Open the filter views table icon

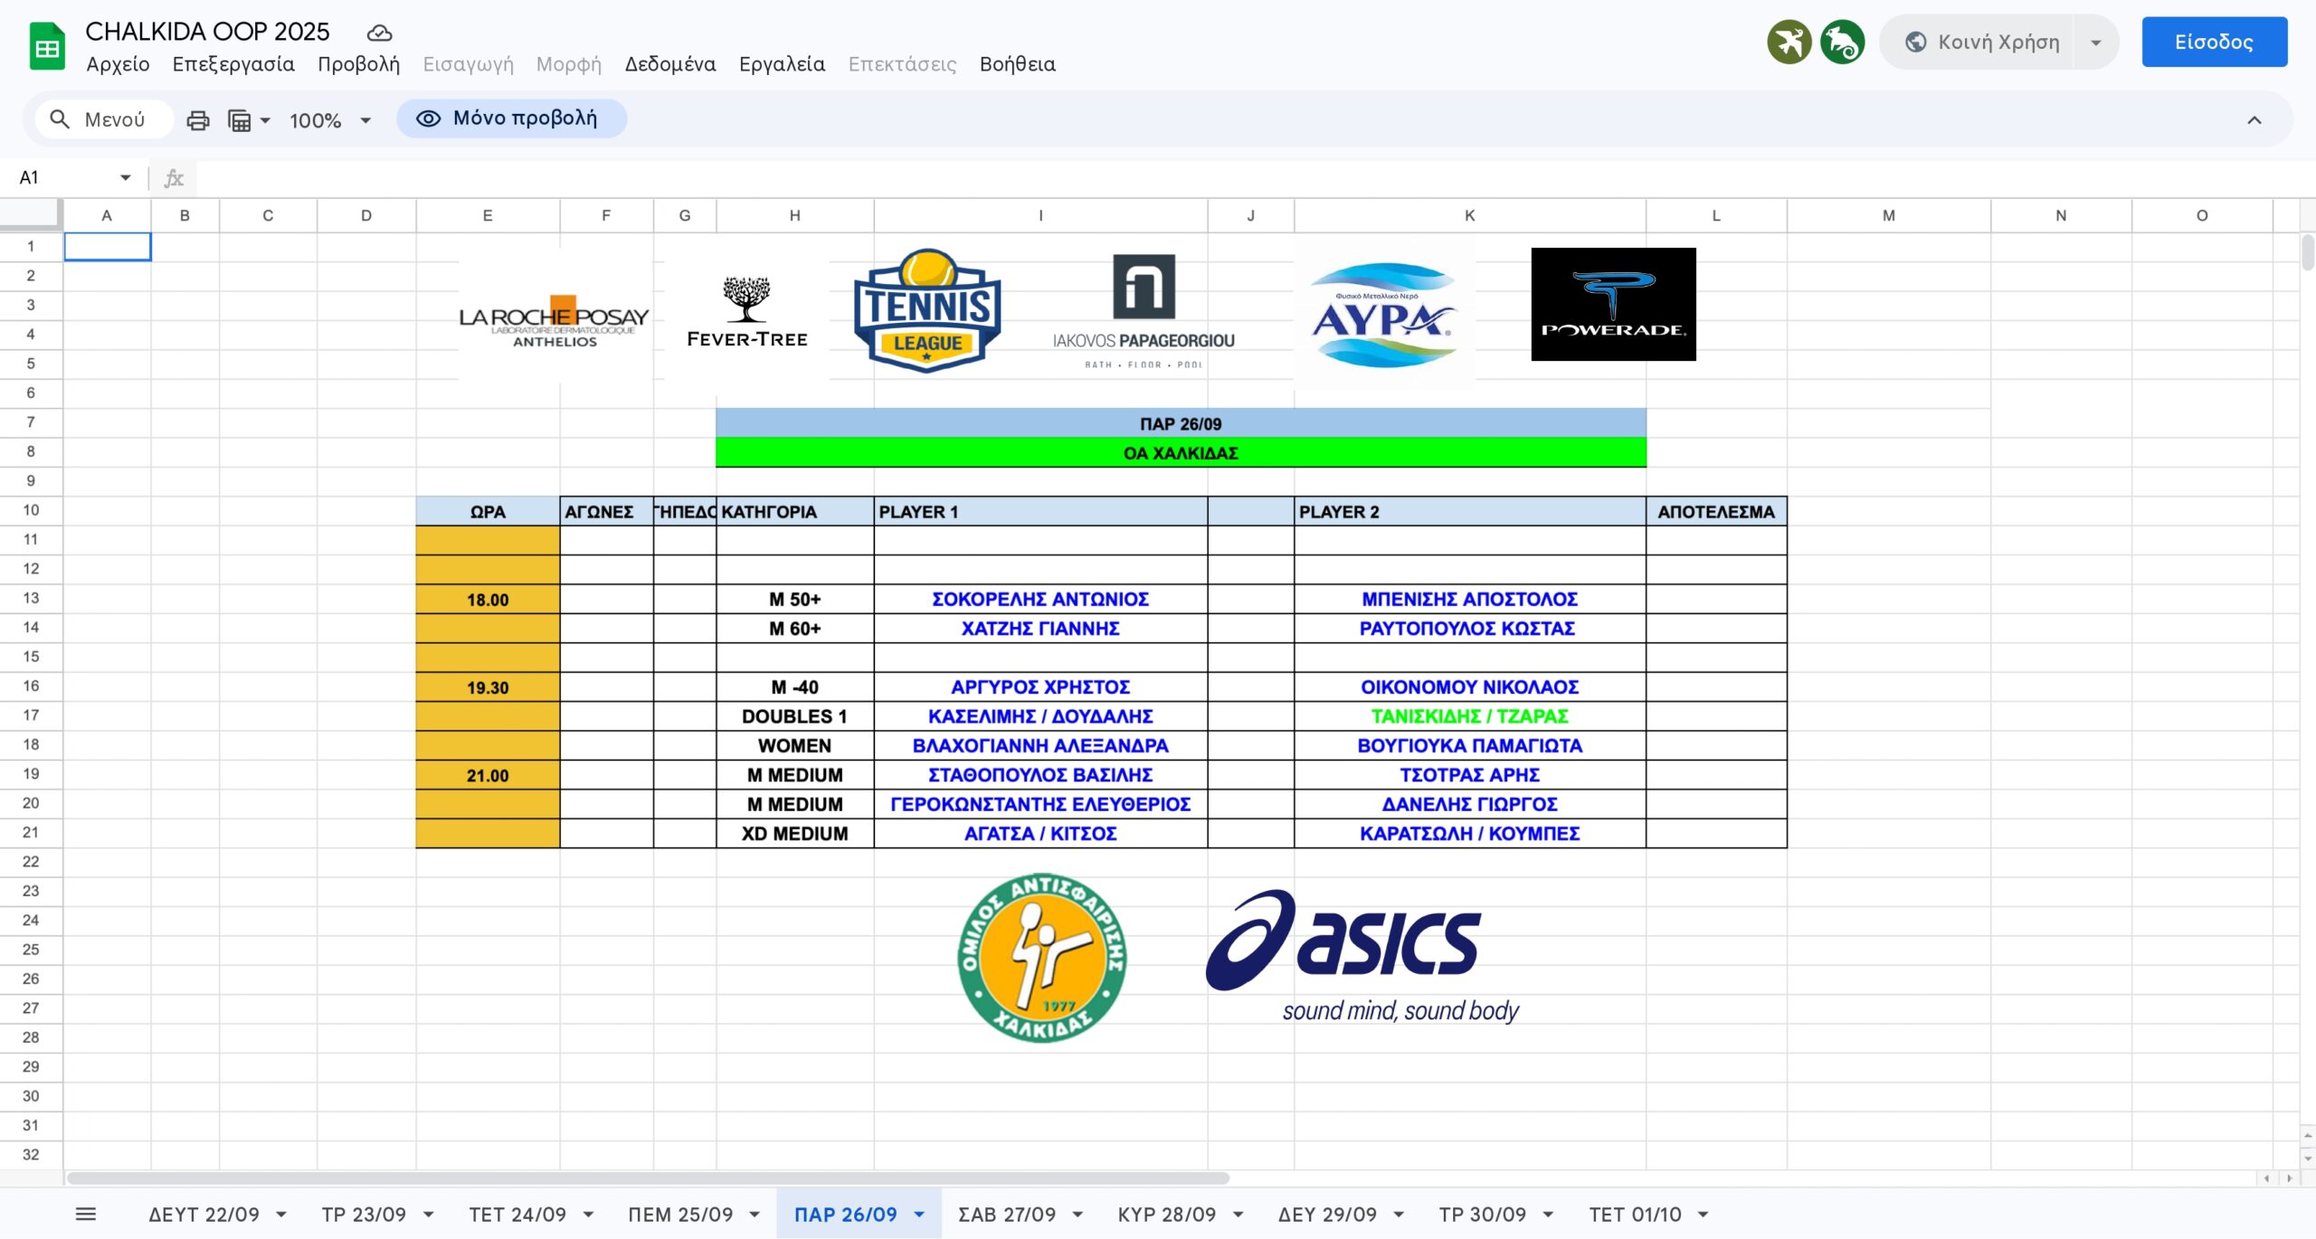(x=239, y=119)
